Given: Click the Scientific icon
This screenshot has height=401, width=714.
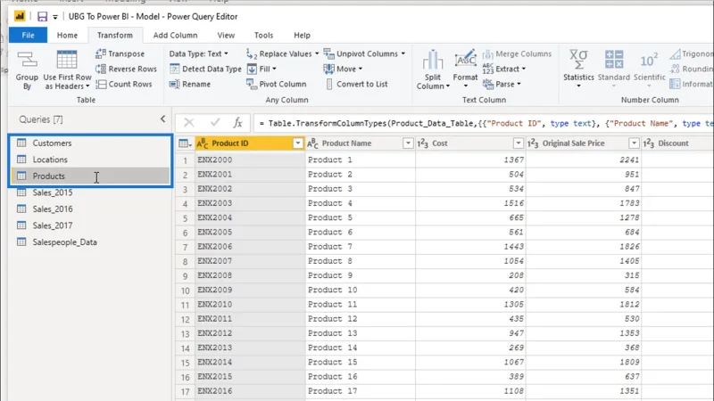Looking at the screenshot, I should click(x=649, y=60).
